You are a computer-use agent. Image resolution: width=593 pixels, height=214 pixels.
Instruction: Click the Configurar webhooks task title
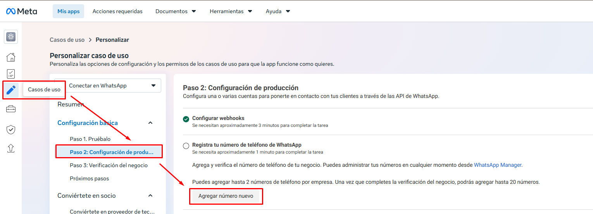pos(218,118)
